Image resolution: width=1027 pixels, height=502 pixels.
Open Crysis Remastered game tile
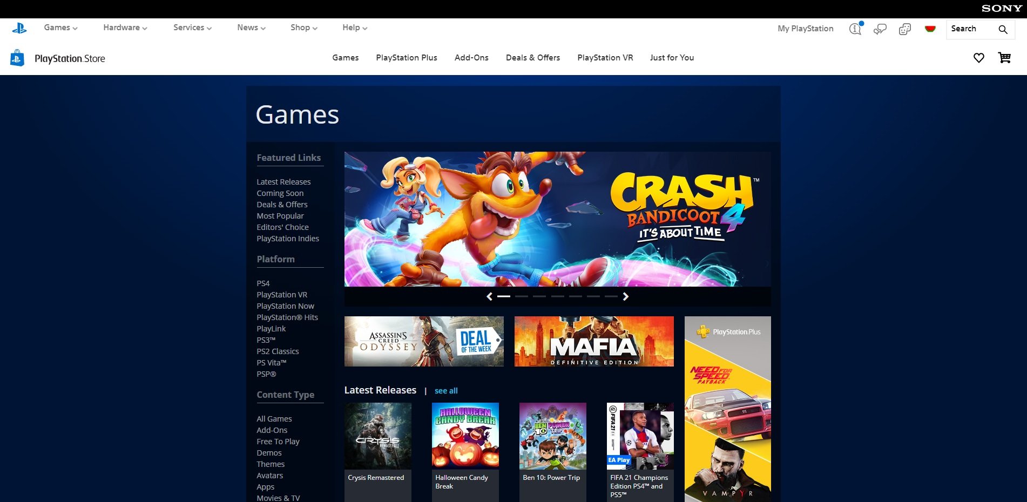coord(378,452)
